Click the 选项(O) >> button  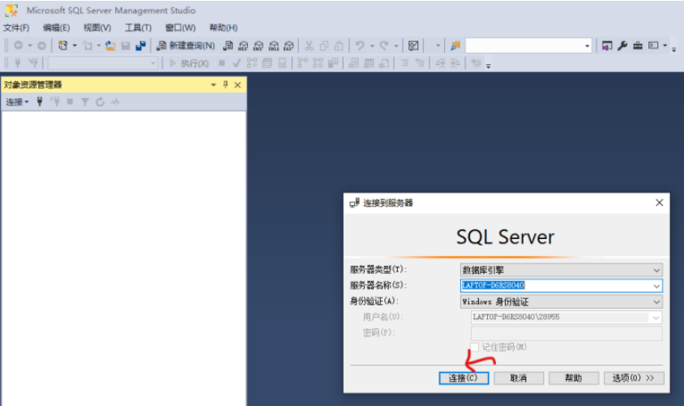(x=634, y=378)
